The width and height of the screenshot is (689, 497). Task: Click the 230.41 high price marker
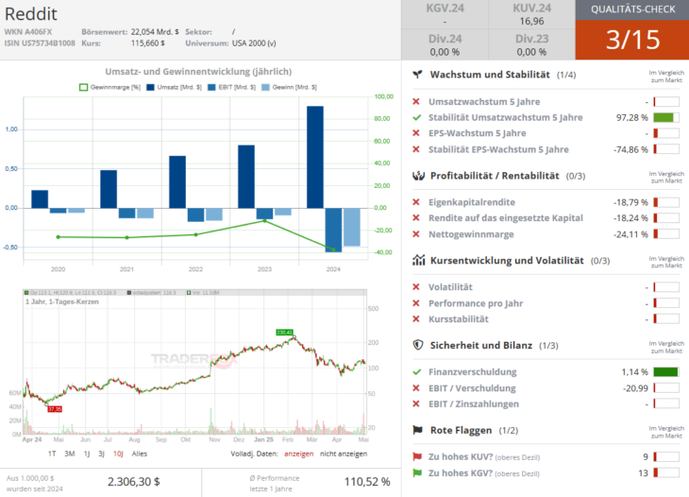coord(285,333)
